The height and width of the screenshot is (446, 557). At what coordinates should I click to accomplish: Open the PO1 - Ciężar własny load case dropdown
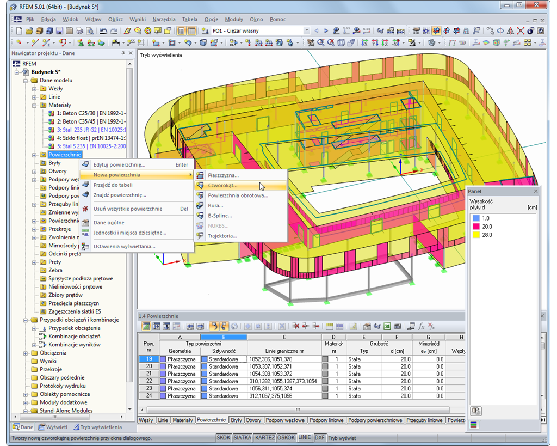(306, 31)
